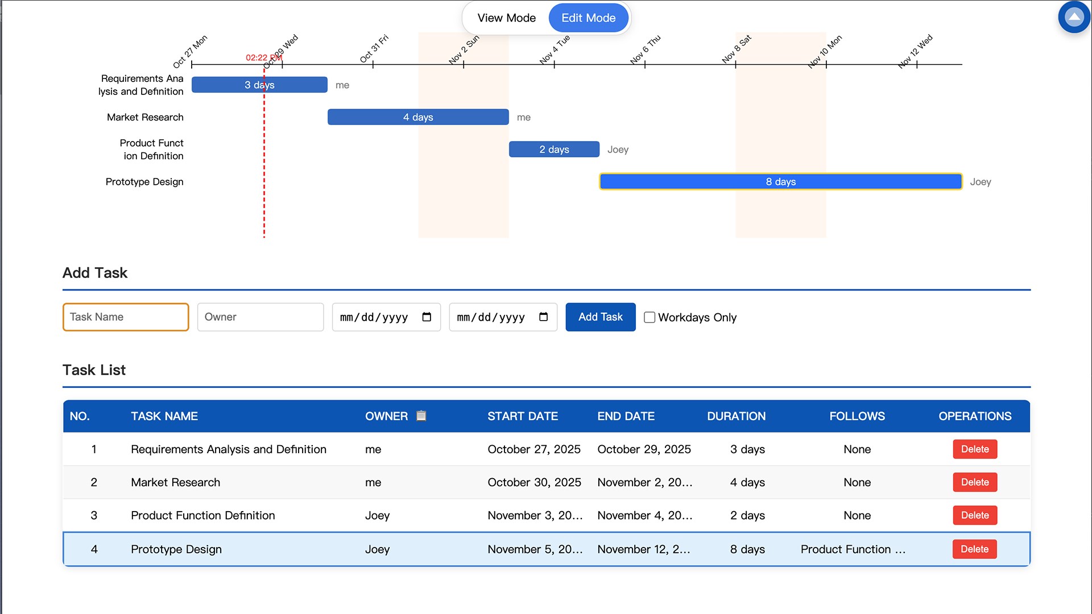
Task: Switch to View Mode
Action: pos(506,18)
